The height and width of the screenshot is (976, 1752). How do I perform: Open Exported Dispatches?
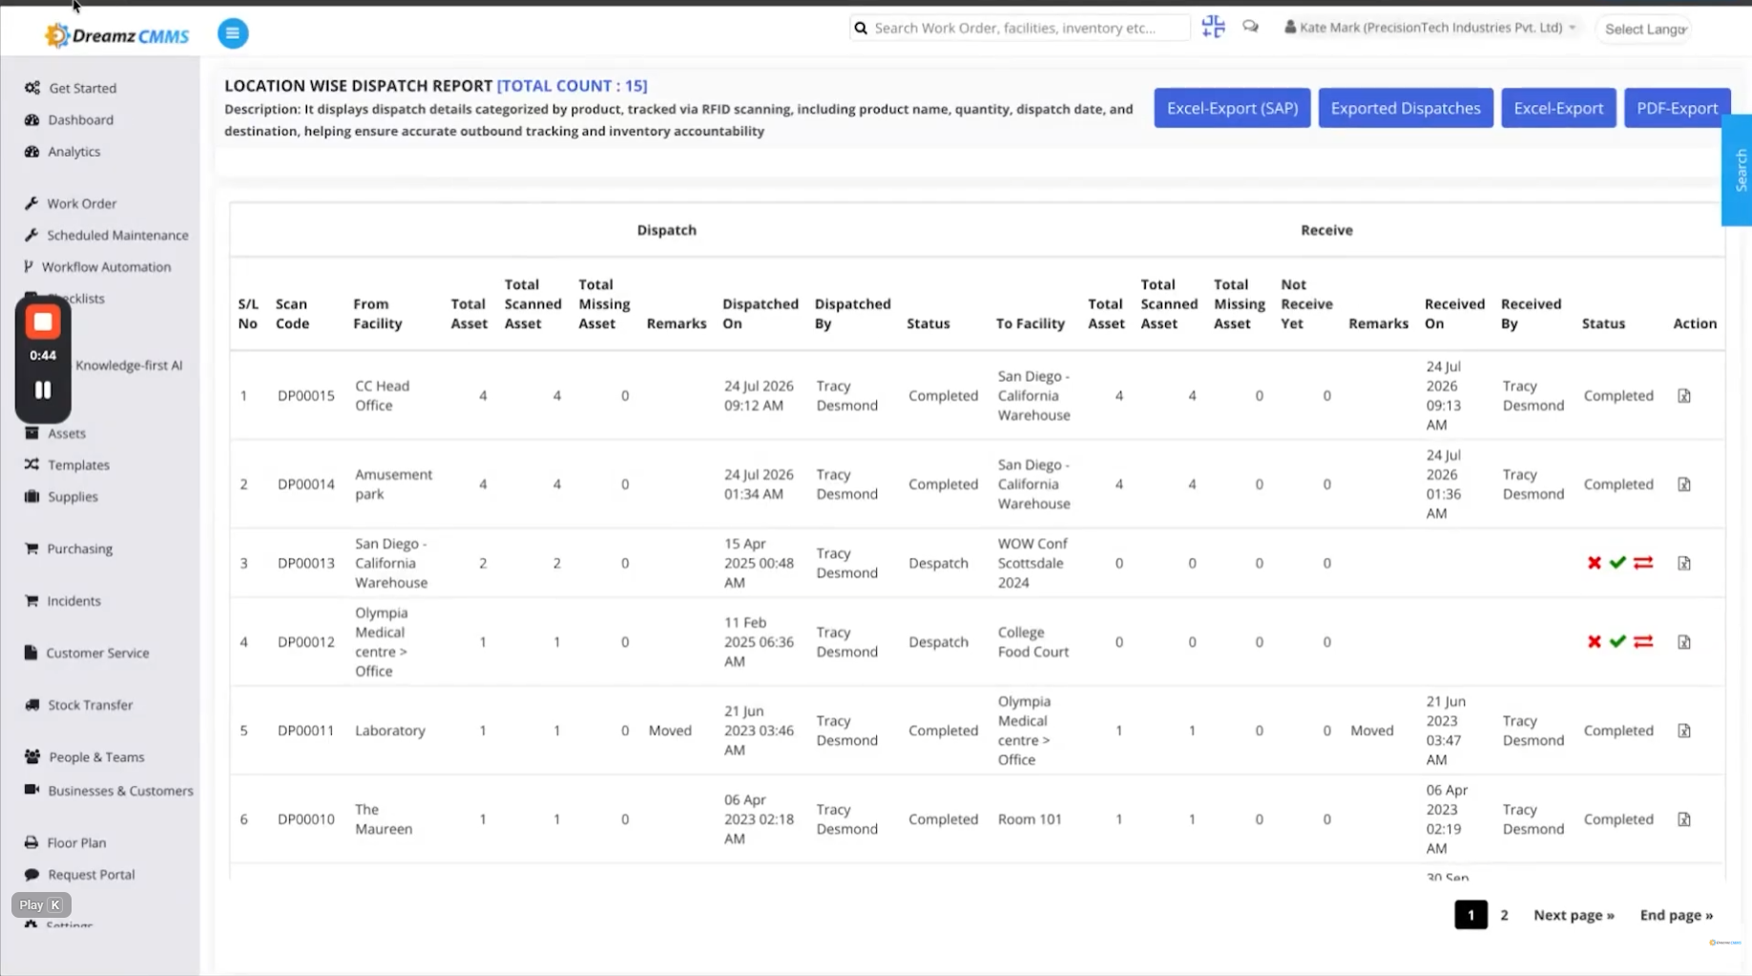[1406, 108]
